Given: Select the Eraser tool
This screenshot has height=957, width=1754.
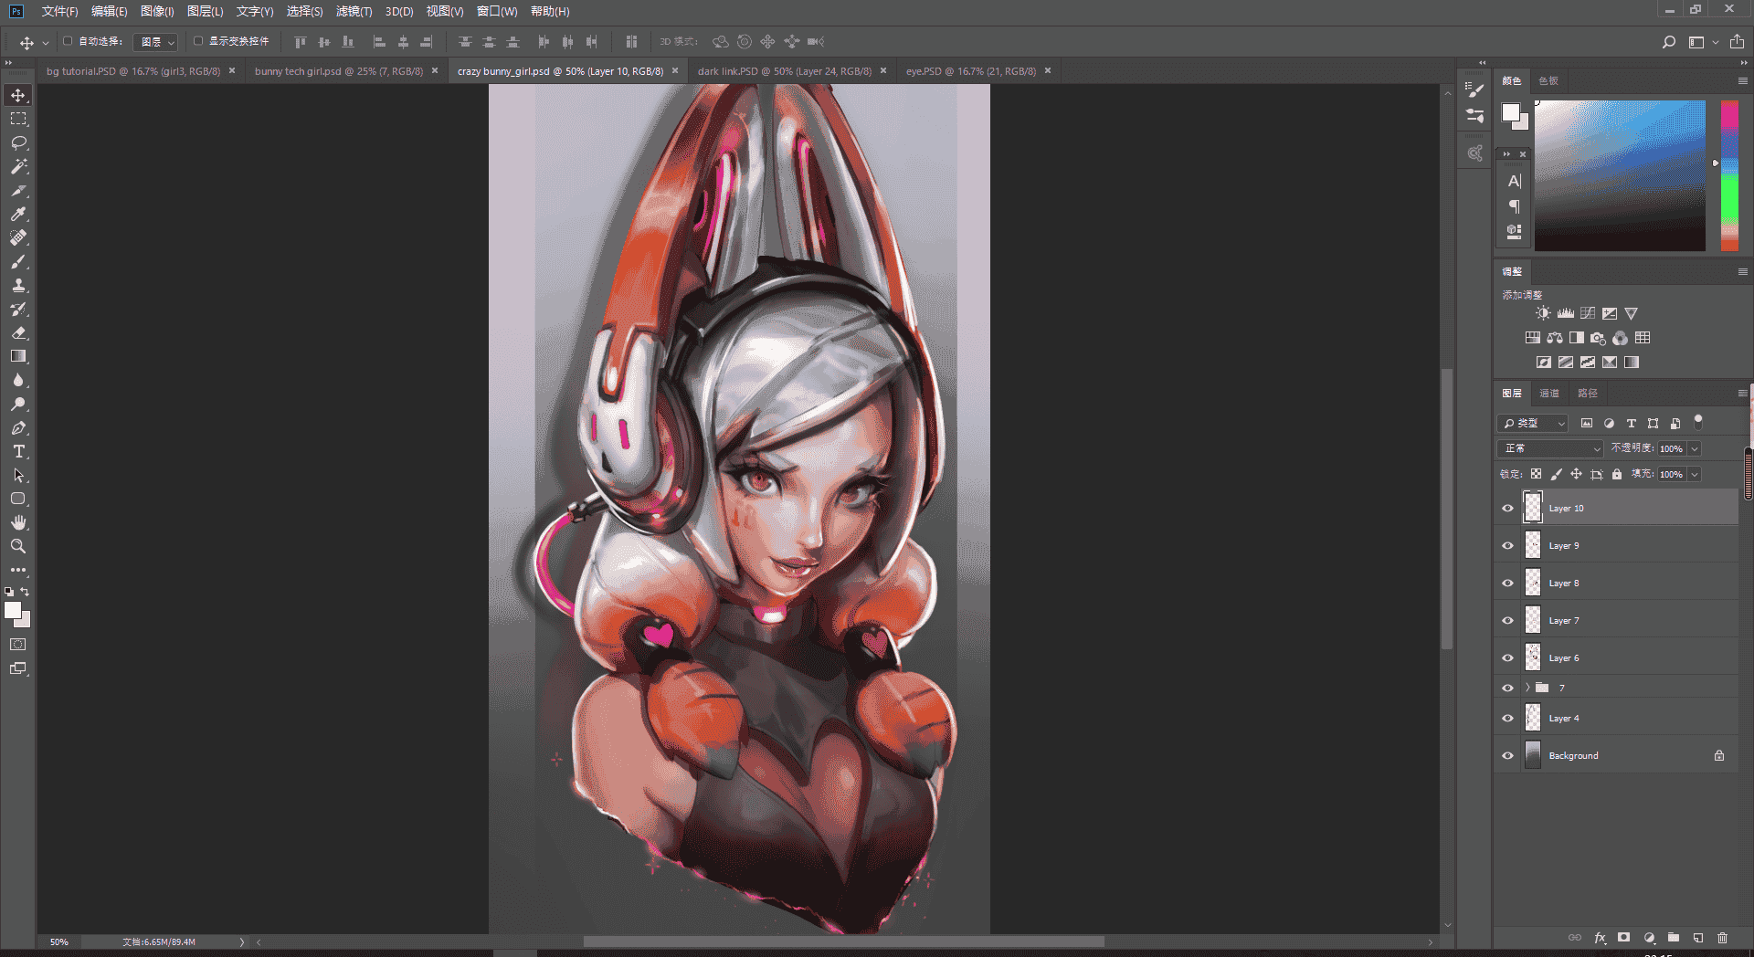Looking at the screenshot, I should [x=18, y=333].
